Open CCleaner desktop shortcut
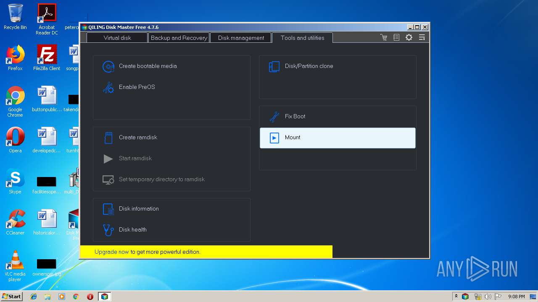 pyautogui.click(x=15, y=222)
